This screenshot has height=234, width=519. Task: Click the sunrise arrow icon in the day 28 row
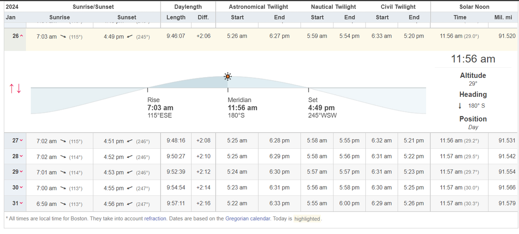tap(63, 157)
